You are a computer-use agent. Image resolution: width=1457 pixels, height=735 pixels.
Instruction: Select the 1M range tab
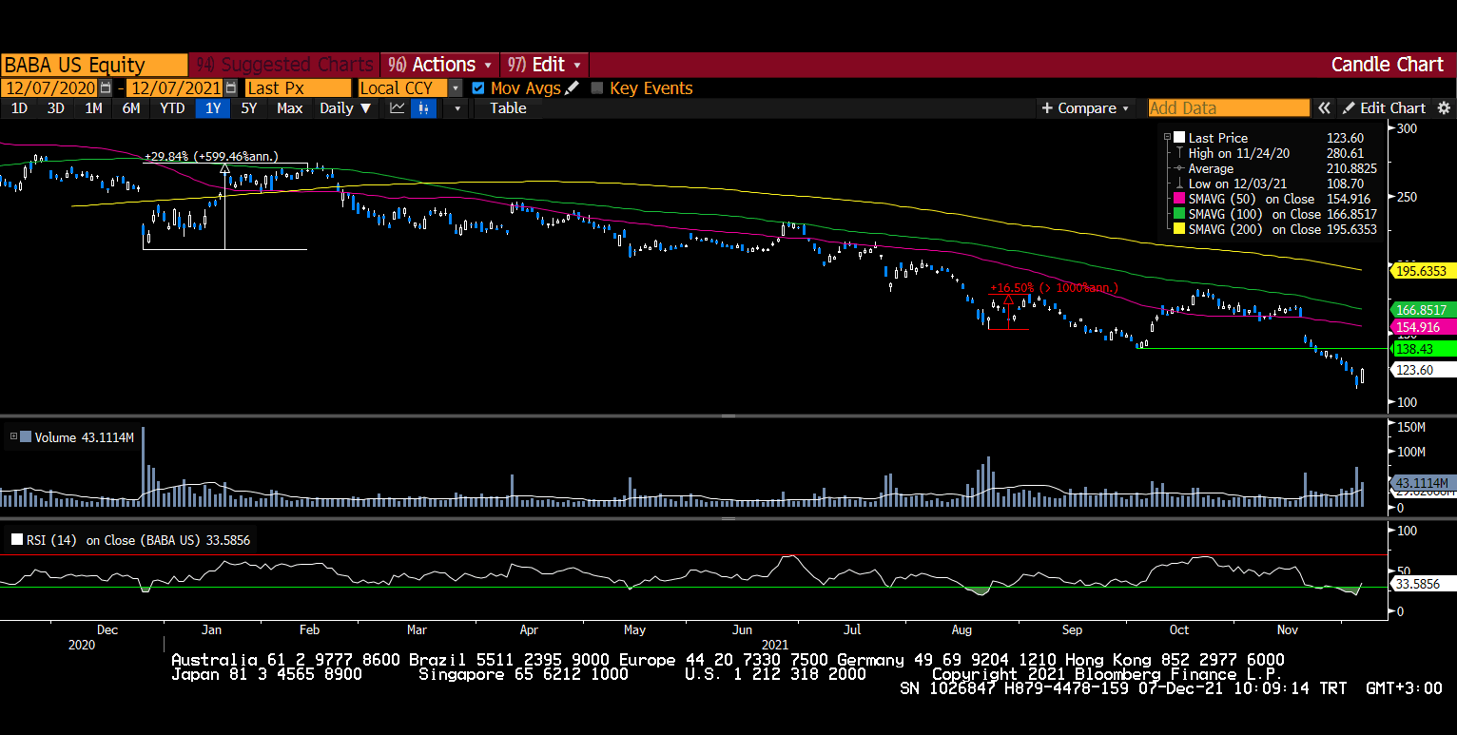tap(93, 108)
